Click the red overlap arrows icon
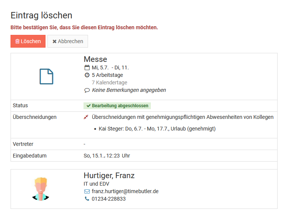Viewport: 290px width, 222px height. point(86,117)
